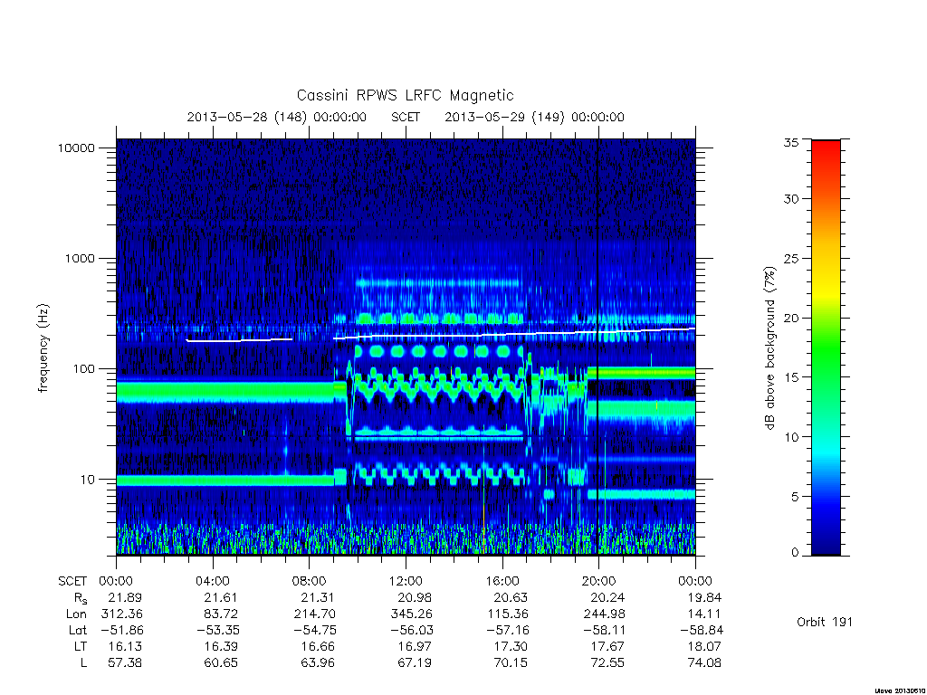Click the 'L' row label
The width and height of the screenshot is (927, 695).
click(83, 662)
